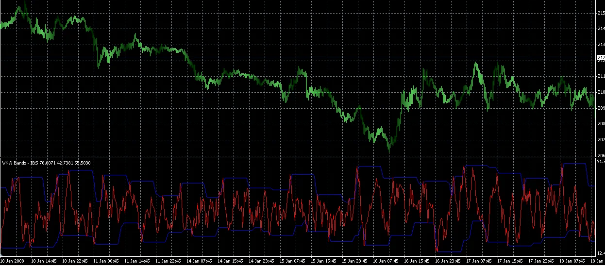Select the highlighted 212 current price marker

pos(601,58)
